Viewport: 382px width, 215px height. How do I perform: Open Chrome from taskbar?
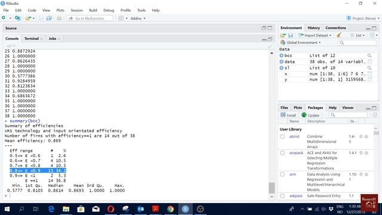pyautogui.click(x=171, y=209)
